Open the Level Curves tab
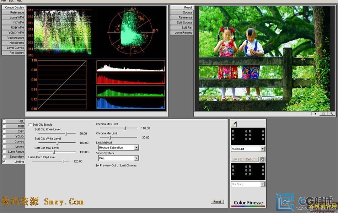 tap(14, 48)
